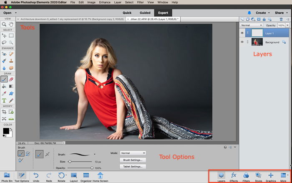Image resolution: width=292 pixels, height=183 pixels.
Task: Open the layer blend mode Normal dropdown
Action: [252, 25]
